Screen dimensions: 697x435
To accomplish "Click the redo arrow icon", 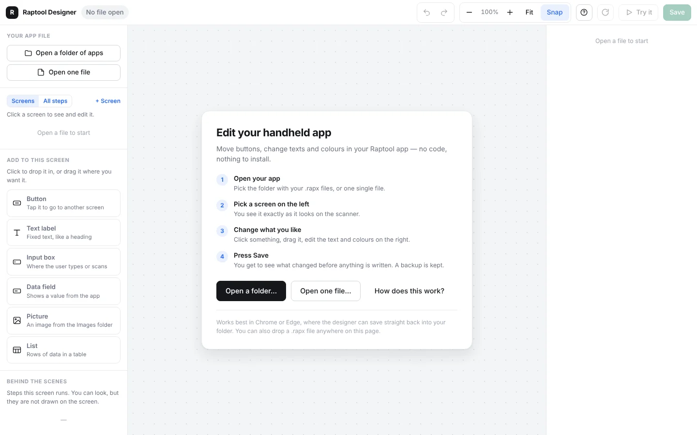I will coord(444,13).
